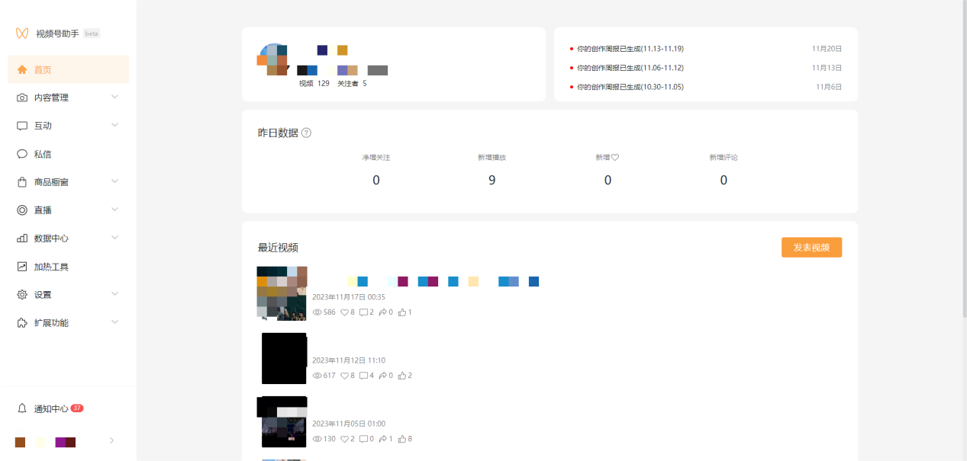This screenshot has width=967, height=461.
Task: Click the 直播 circle icon
Action: (x=22, y=210)
